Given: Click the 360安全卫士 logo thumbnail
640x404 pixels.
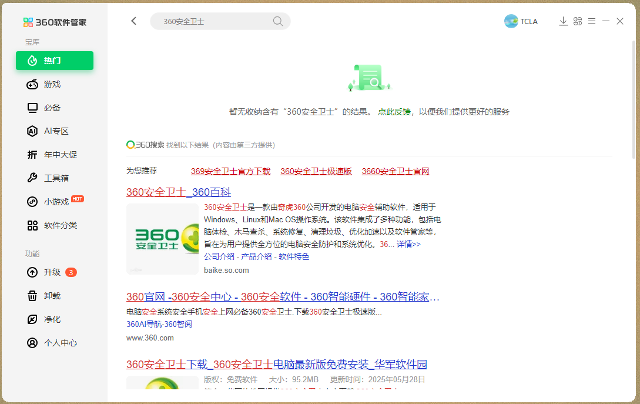Looking at the screenshot, I should coord(162,239).
